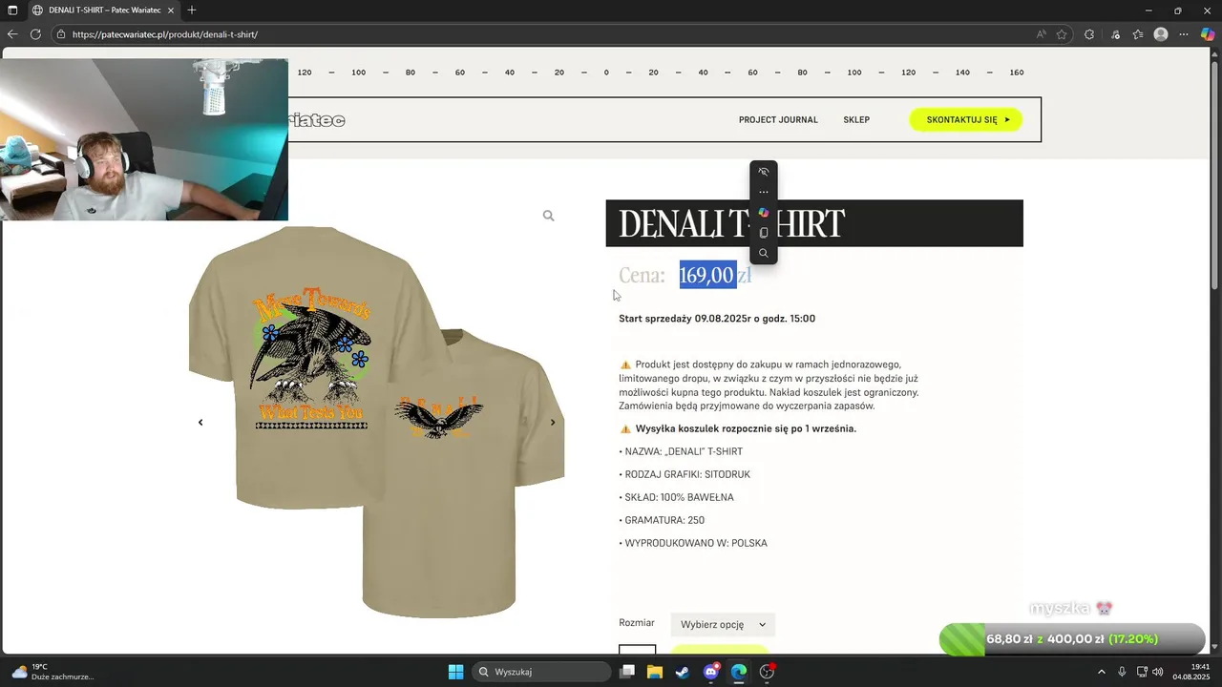Click the 'Rozmiar' label

click(x=637, y=623)
